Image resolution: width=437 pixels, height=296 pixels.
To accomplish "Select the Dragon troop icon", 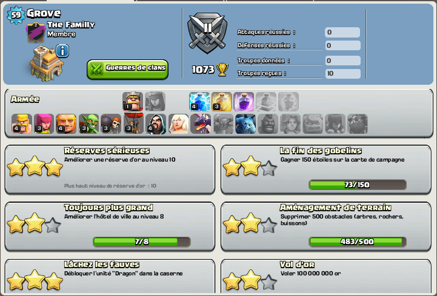I will point(201,123).
